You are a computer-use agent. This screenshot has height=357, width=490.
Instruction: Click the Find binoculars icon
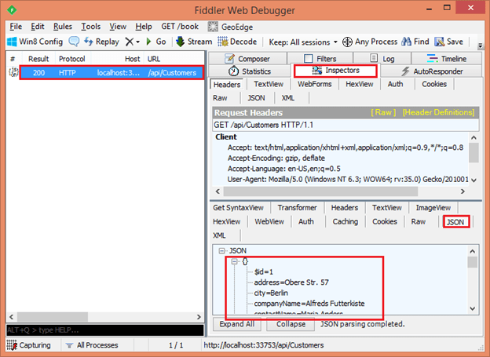(406, 42)
